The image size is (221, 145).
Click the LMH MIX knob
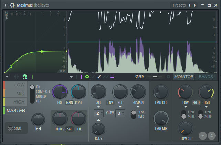(161, 119)
